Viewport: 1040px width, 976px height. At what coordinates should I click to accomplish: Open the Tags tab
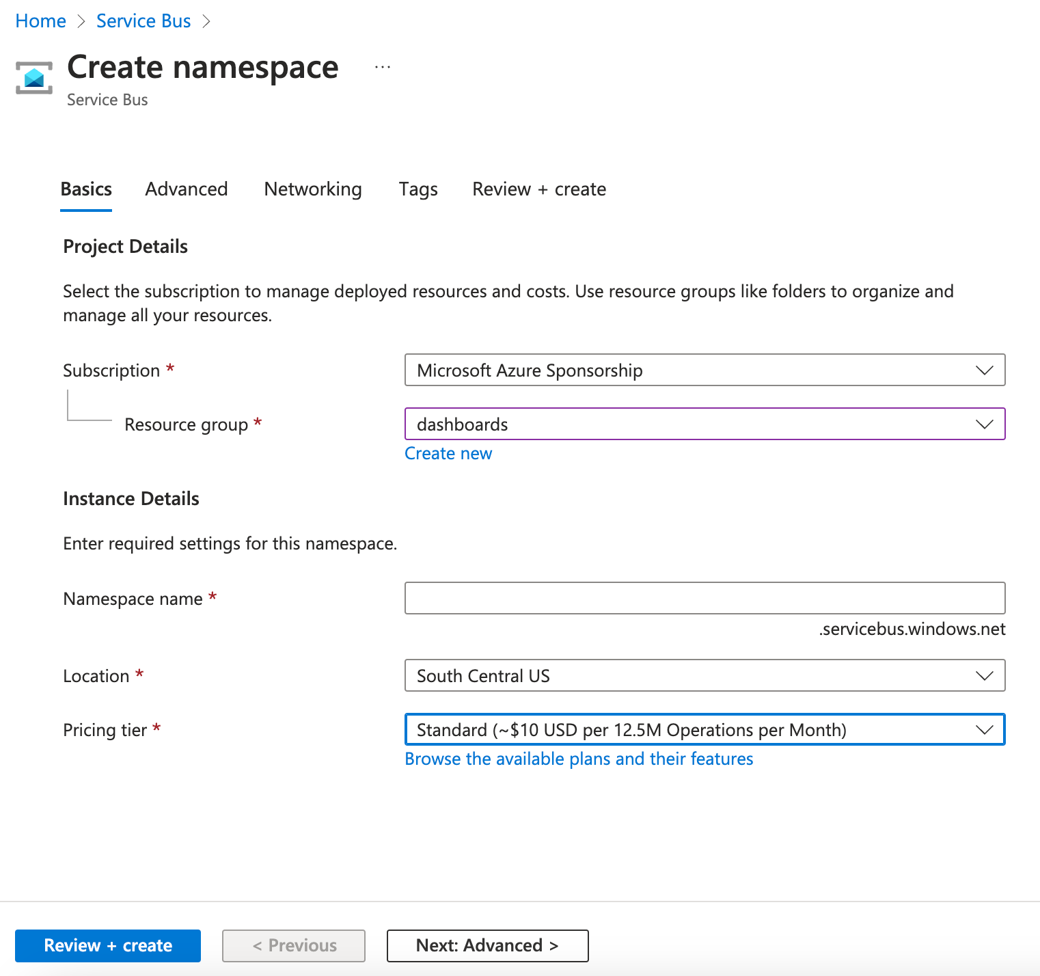[418, 189]
